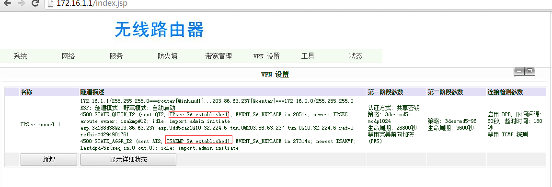Open the 系统 menu
Image resolution: width=552 pixels, height=187 pixels.
21,56
